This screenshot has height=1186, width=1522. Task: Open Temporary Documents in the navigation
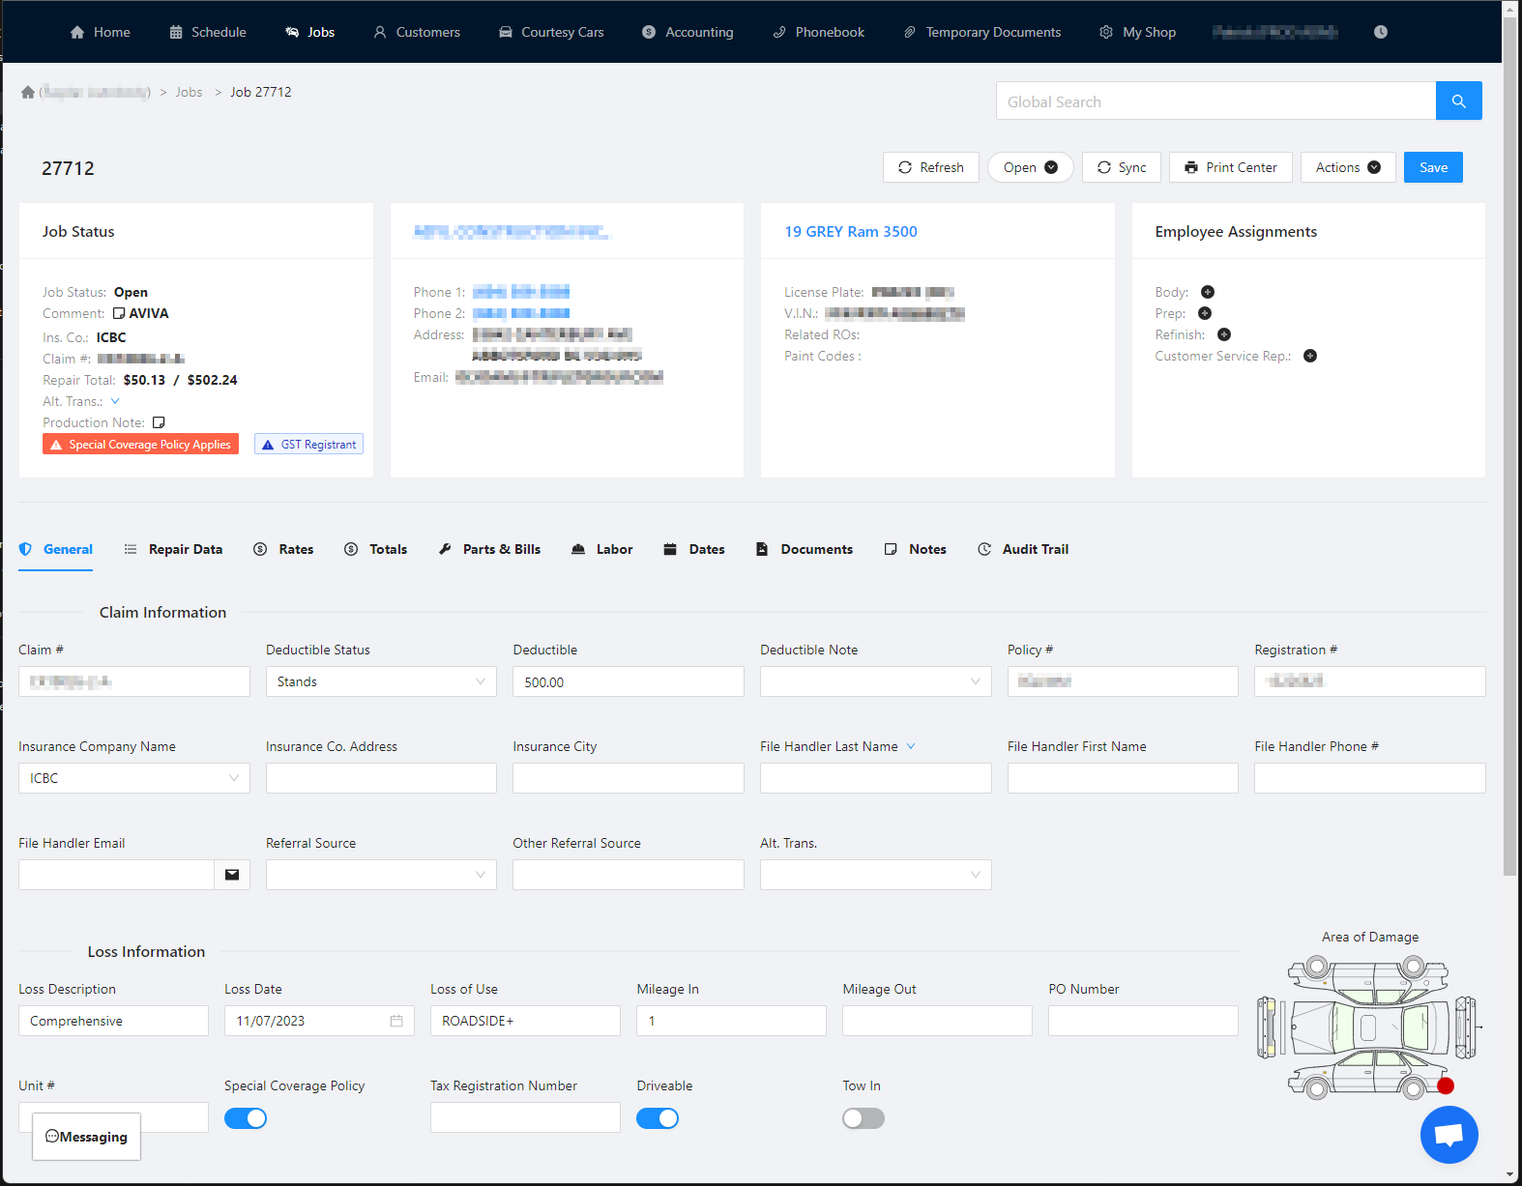[982, 32]
